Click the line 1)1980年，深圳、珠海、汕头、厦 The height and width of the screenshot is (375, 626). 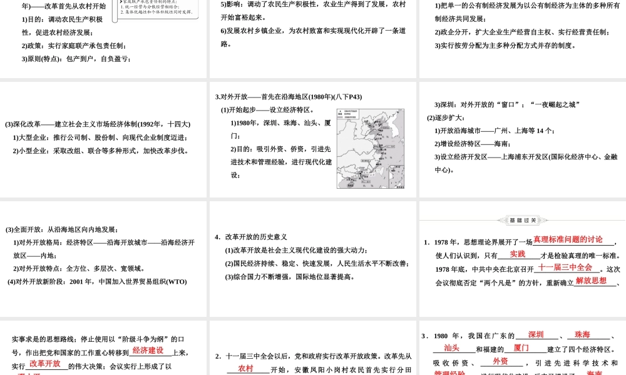point(280,123)
